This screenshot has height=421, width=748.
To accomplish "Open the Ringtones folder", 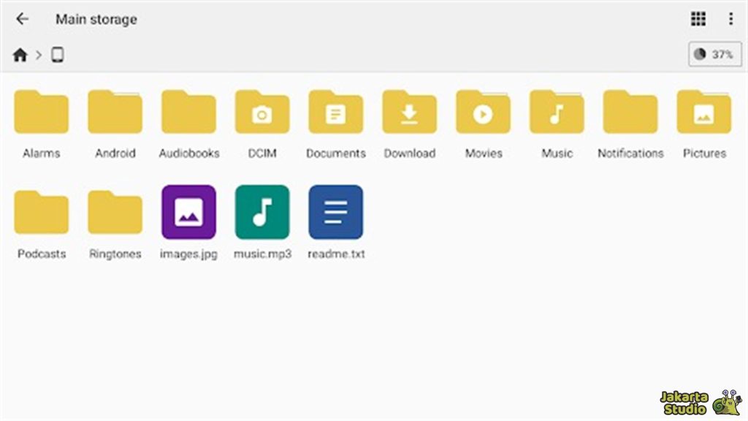I will click(x=115, y=211).
